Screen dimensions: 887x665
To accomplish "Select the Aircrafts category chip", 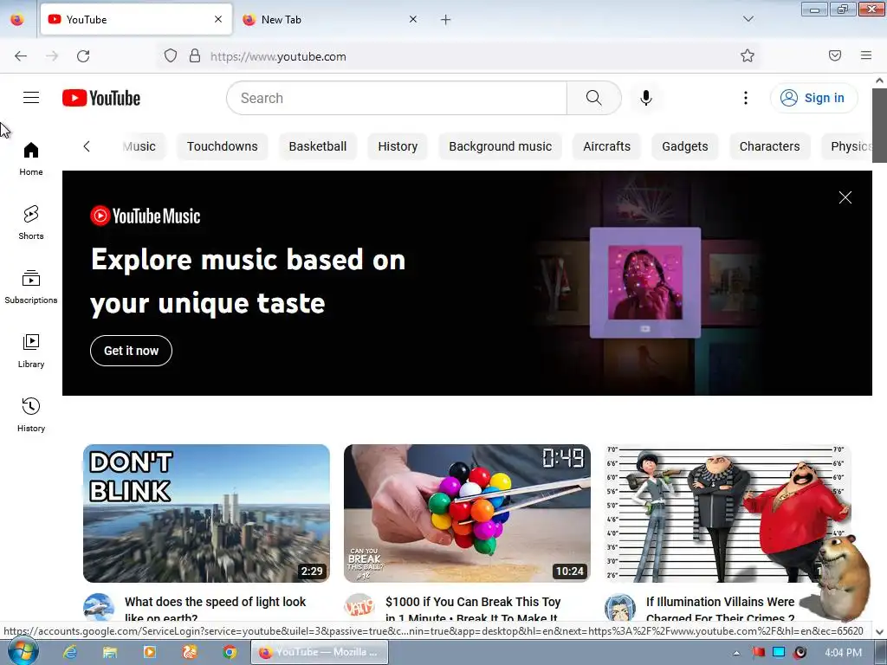I will 606,146.
